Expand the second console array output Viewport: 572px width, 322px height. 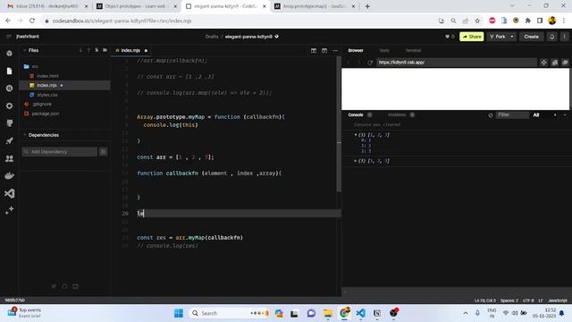(x=356, y=161)
